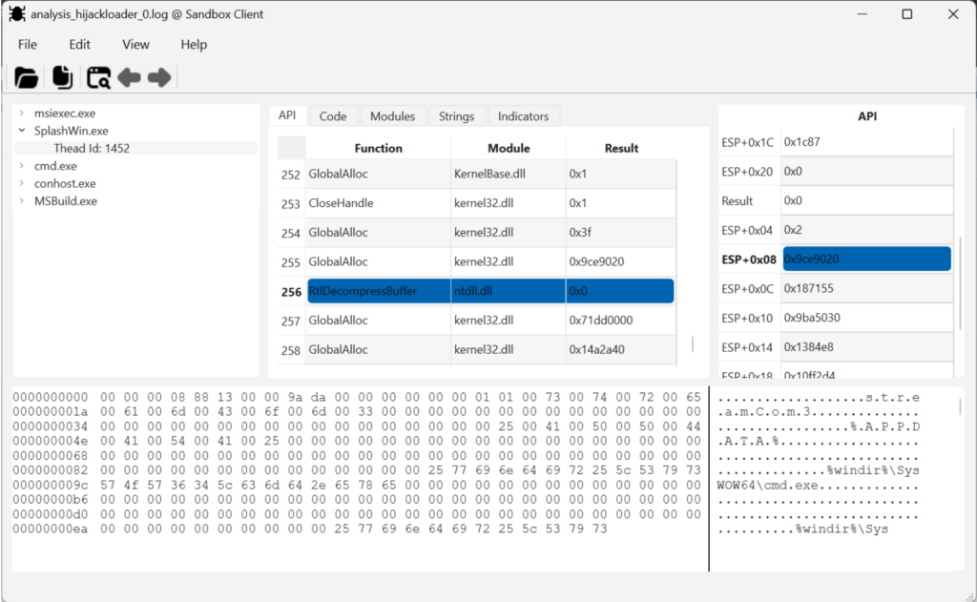Select the ESP+0x20 parameter row
Image resolution: width=977 pixels, height=602 pixels.
click(x=836, y=172)
